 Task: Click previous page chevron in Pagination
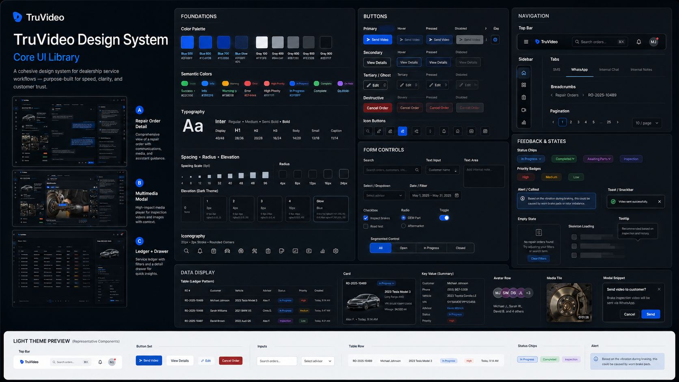[553, 122]
